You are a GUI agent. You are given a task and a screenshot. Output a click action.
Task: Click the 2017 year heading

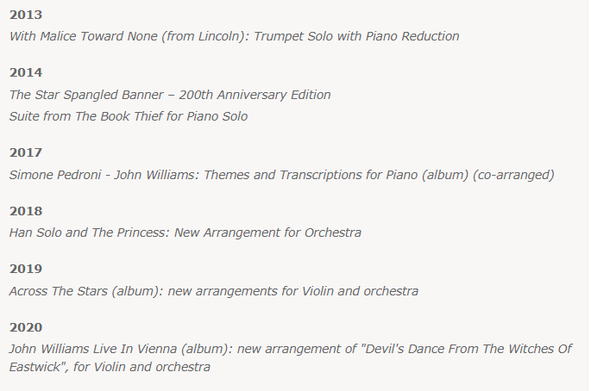pyautogui.click(x=26, y=152)
